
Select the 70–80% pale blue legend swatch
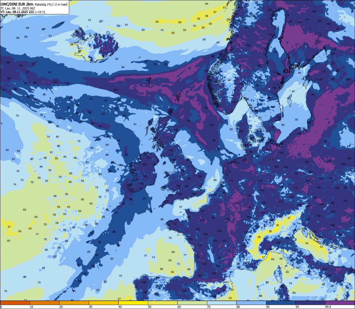click(x=222, y=303)
